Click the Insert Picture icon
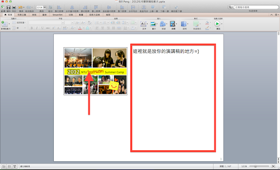The image size is (280, 170). (x=153, y=24)
